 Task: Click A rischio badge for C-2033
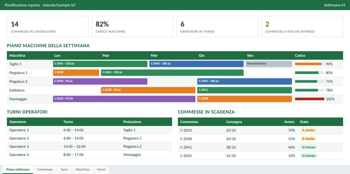308,130
